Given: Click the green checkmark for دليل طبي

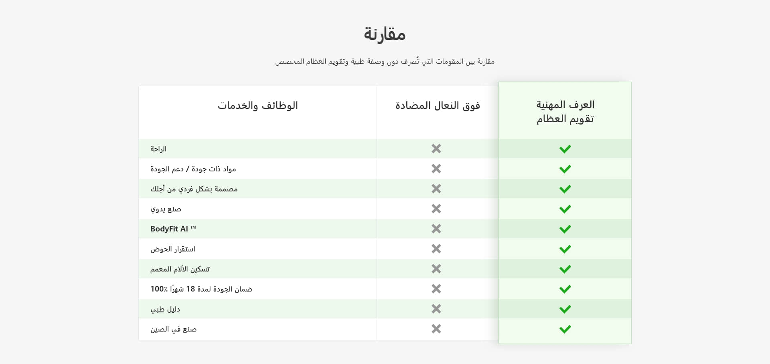Looking at the screenshot, I should 565,309.
